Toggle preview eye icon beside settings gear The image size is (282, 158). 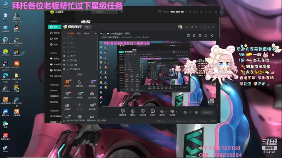click(191, 112)
